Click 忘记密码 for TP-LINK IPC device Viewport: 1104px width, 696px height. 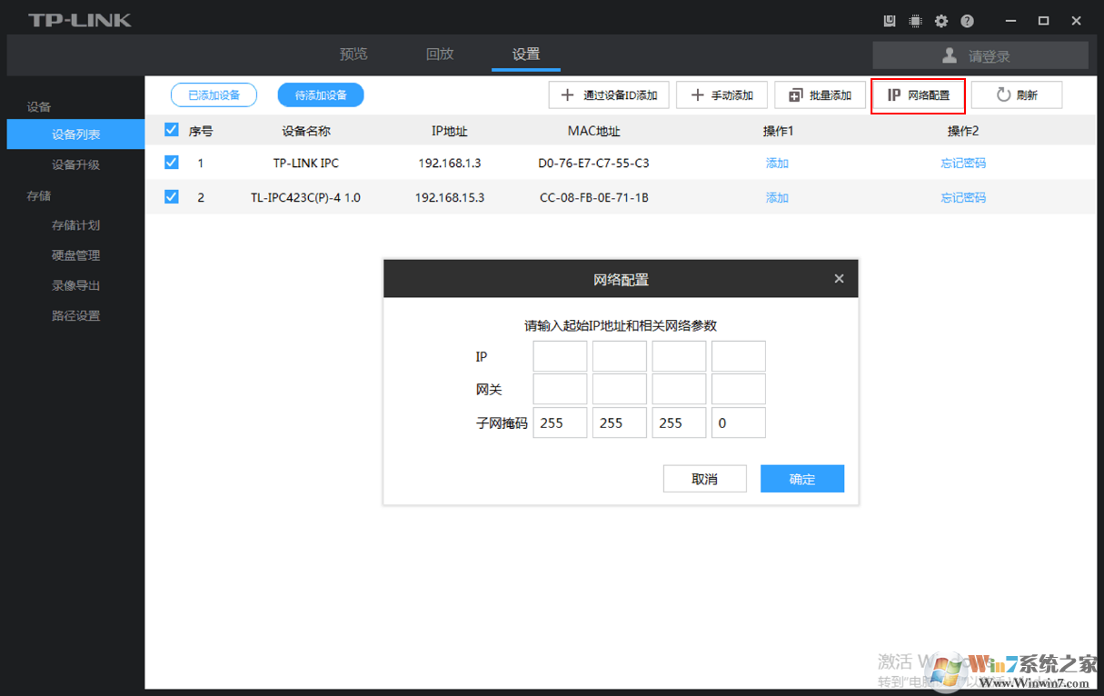click(962, 163)
